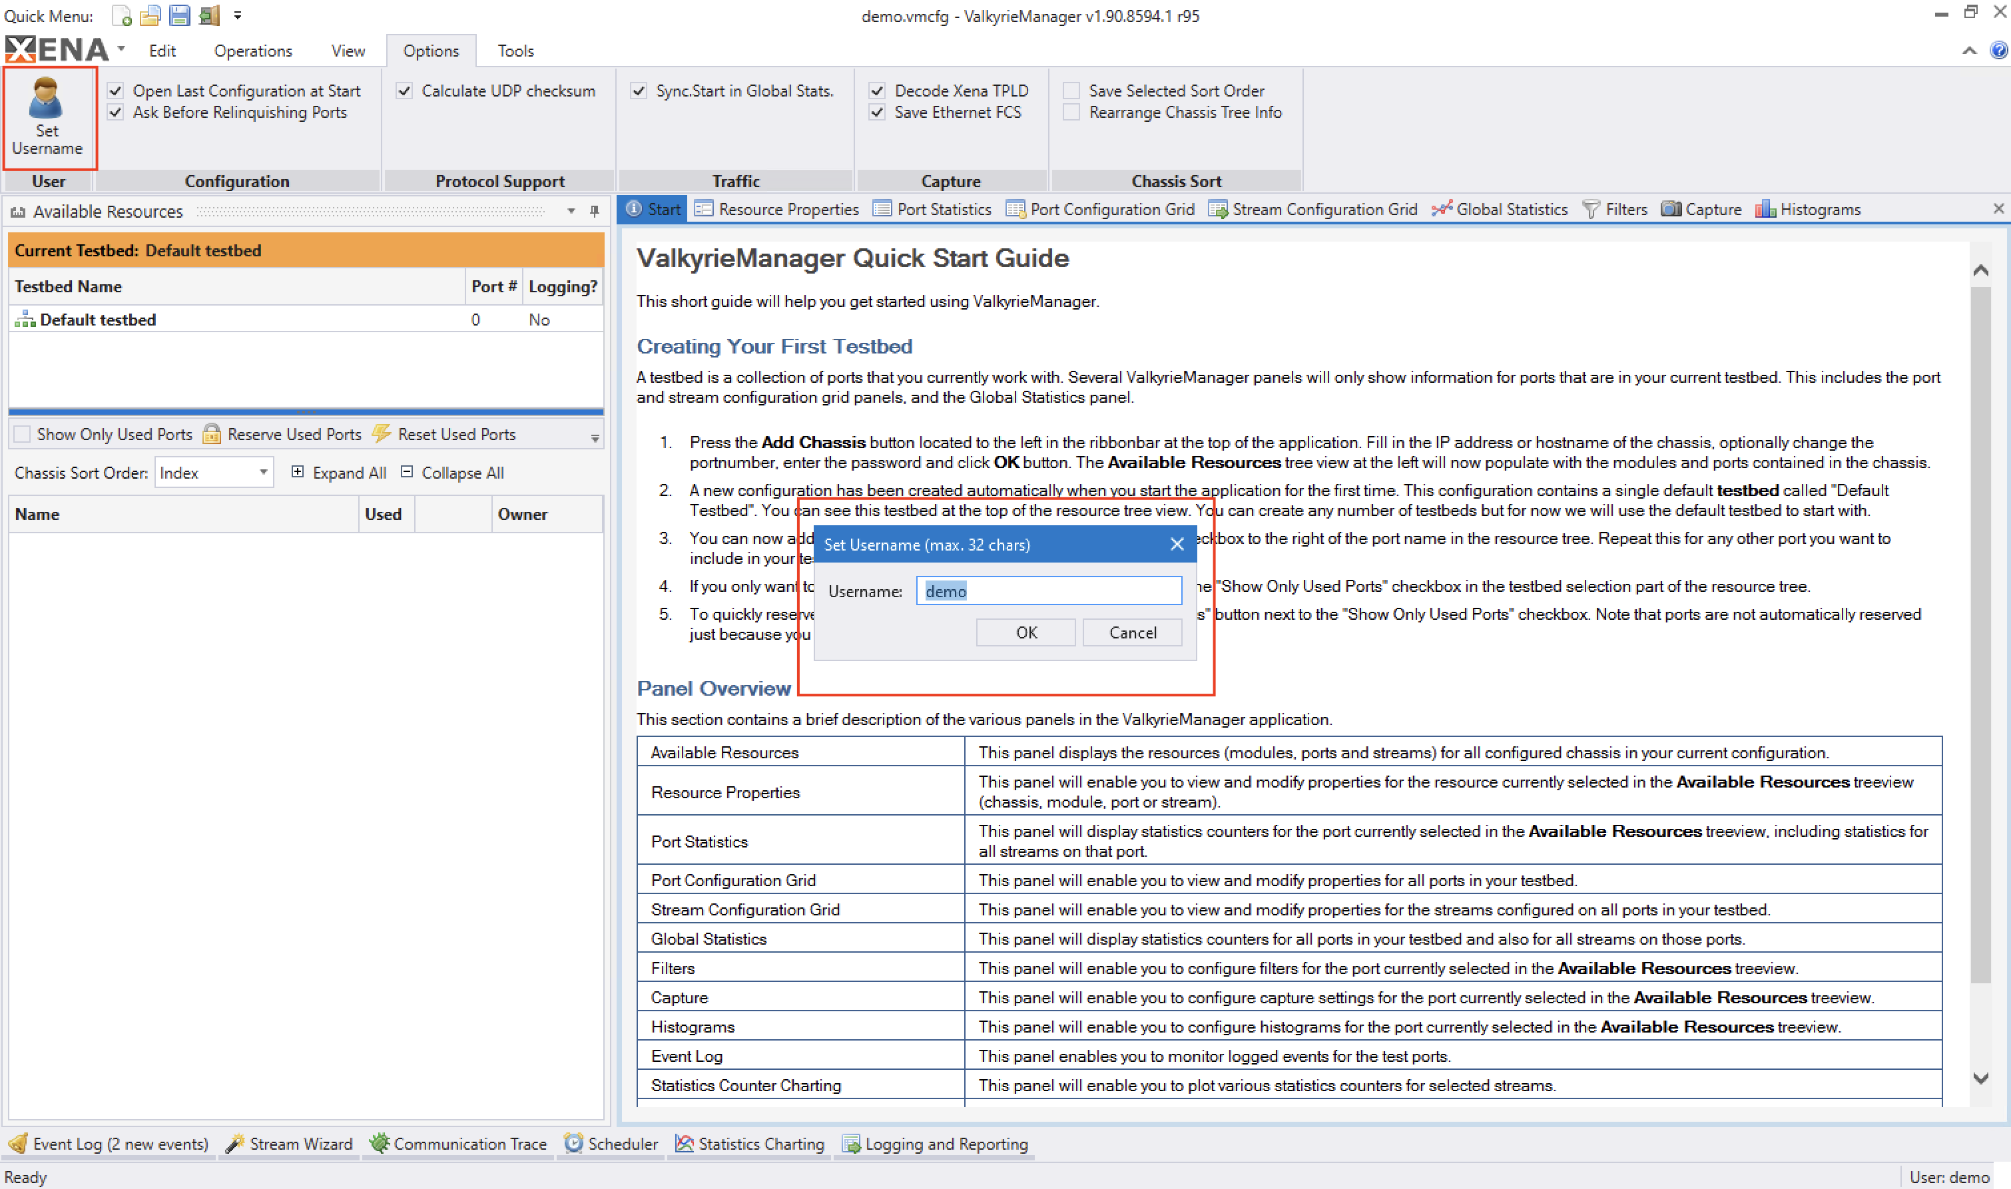Toggle Ask Before Relinquishing Ports
This screenshot has width=2011, height=1189.
click(x=115, y=112)
